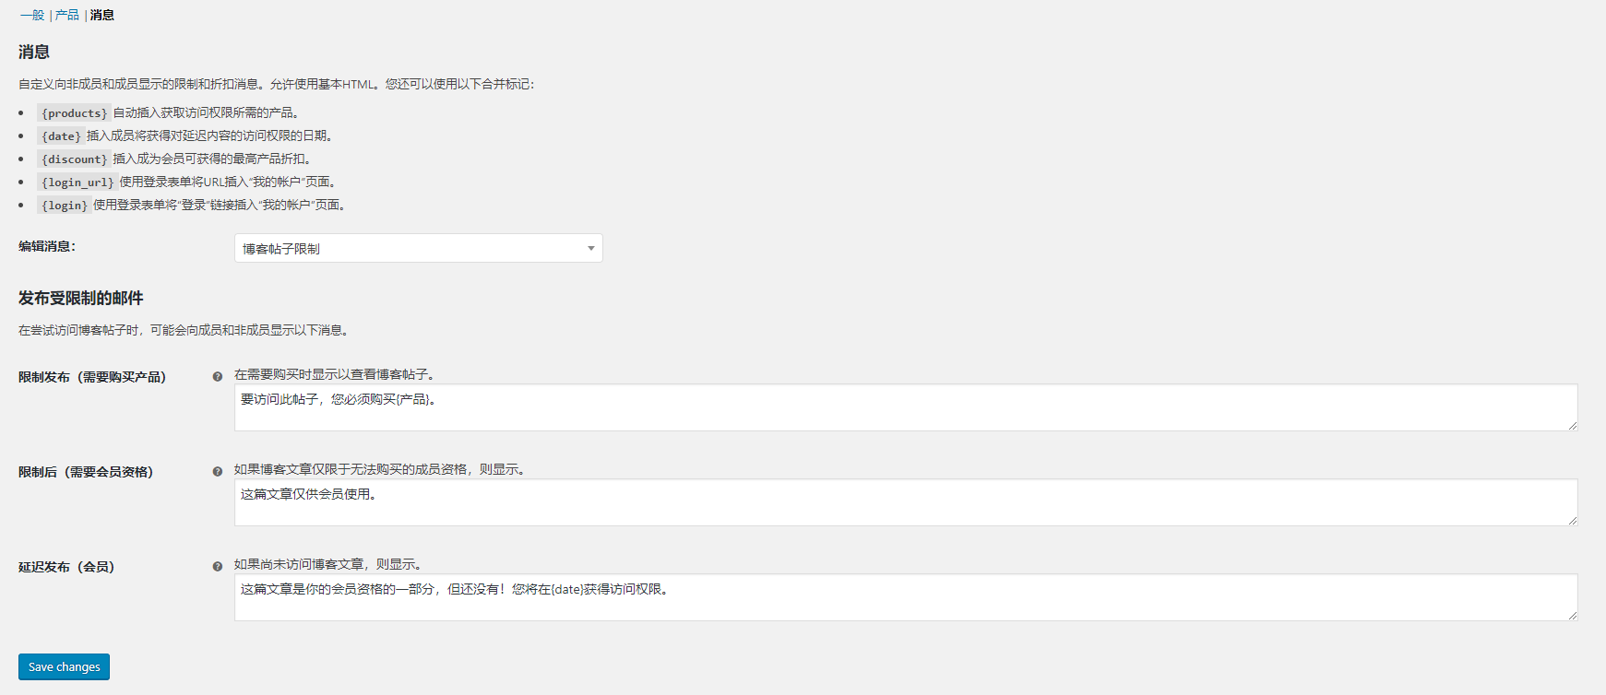Select the current 消息 section tab

[102, 15]
